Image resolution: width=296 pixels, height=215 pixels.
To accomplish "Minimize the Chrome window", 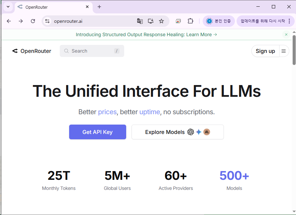I will (x=258, y=7).
